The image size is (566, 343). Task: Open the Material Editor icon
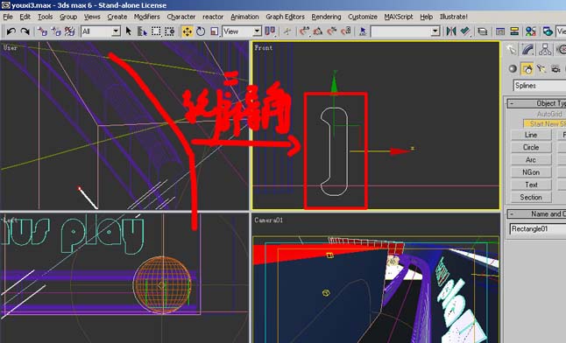pos(531,31)
